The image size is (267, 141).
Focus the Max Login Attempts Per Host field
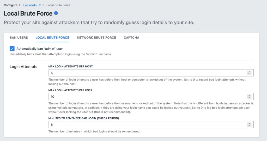click(x=151, y=73)
